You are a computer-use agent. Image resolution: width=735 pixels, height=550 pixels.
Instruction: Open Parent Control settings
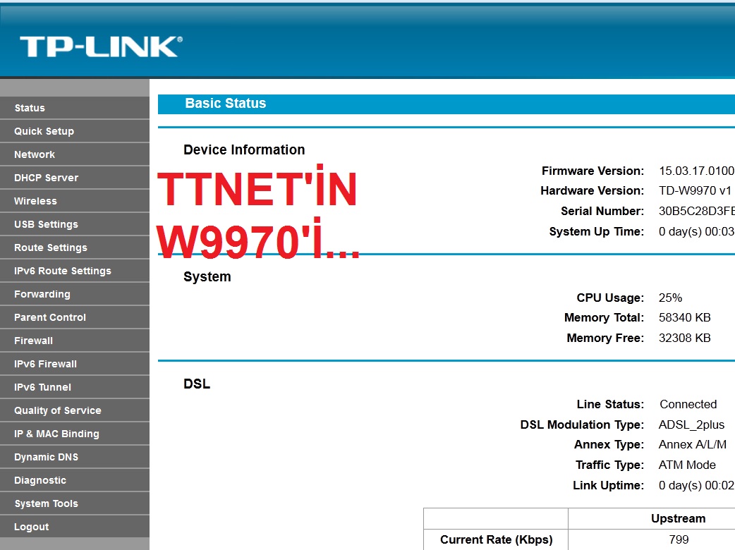click(75, 317)
